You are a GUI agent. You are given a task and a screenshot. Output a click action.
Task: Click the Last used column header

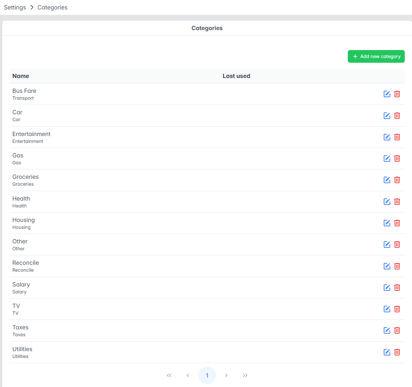coord(236,76)
